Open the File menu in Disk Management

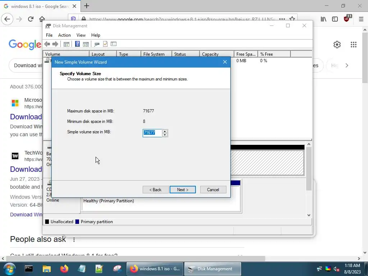tap(49, 35)
